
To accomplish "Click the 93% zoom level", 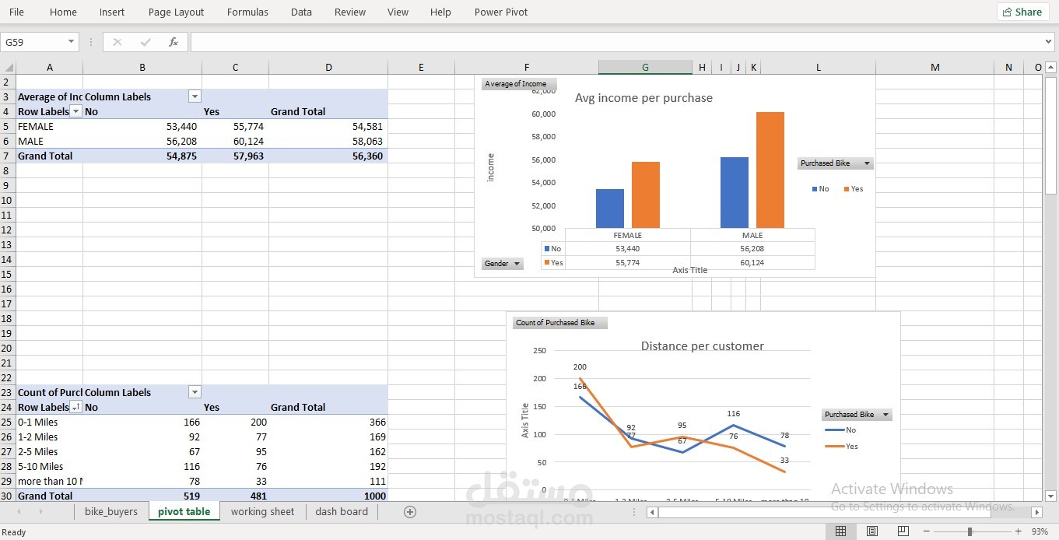I will pyautogui.click(x=1040, y=532).
